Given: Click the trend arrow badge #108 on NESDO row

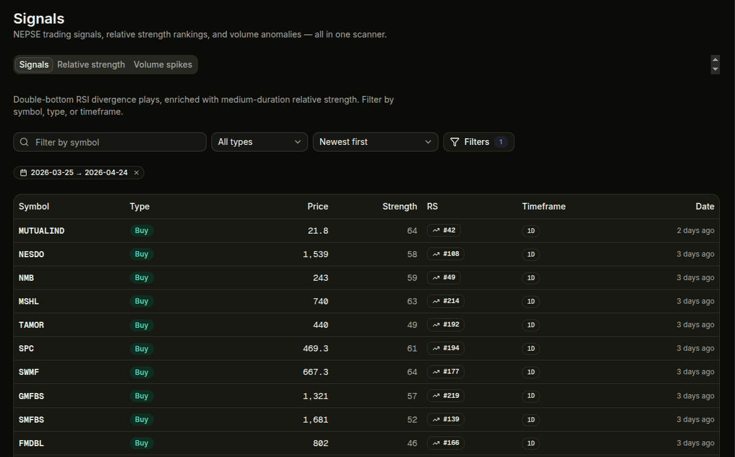Looking at the screenshot, I should tap(446, 254).
